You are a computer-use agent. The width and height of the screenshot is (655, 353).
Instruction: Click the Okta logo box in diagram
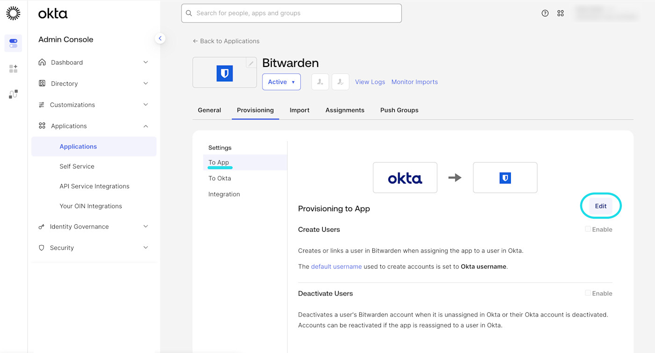(x=405, y=177)
